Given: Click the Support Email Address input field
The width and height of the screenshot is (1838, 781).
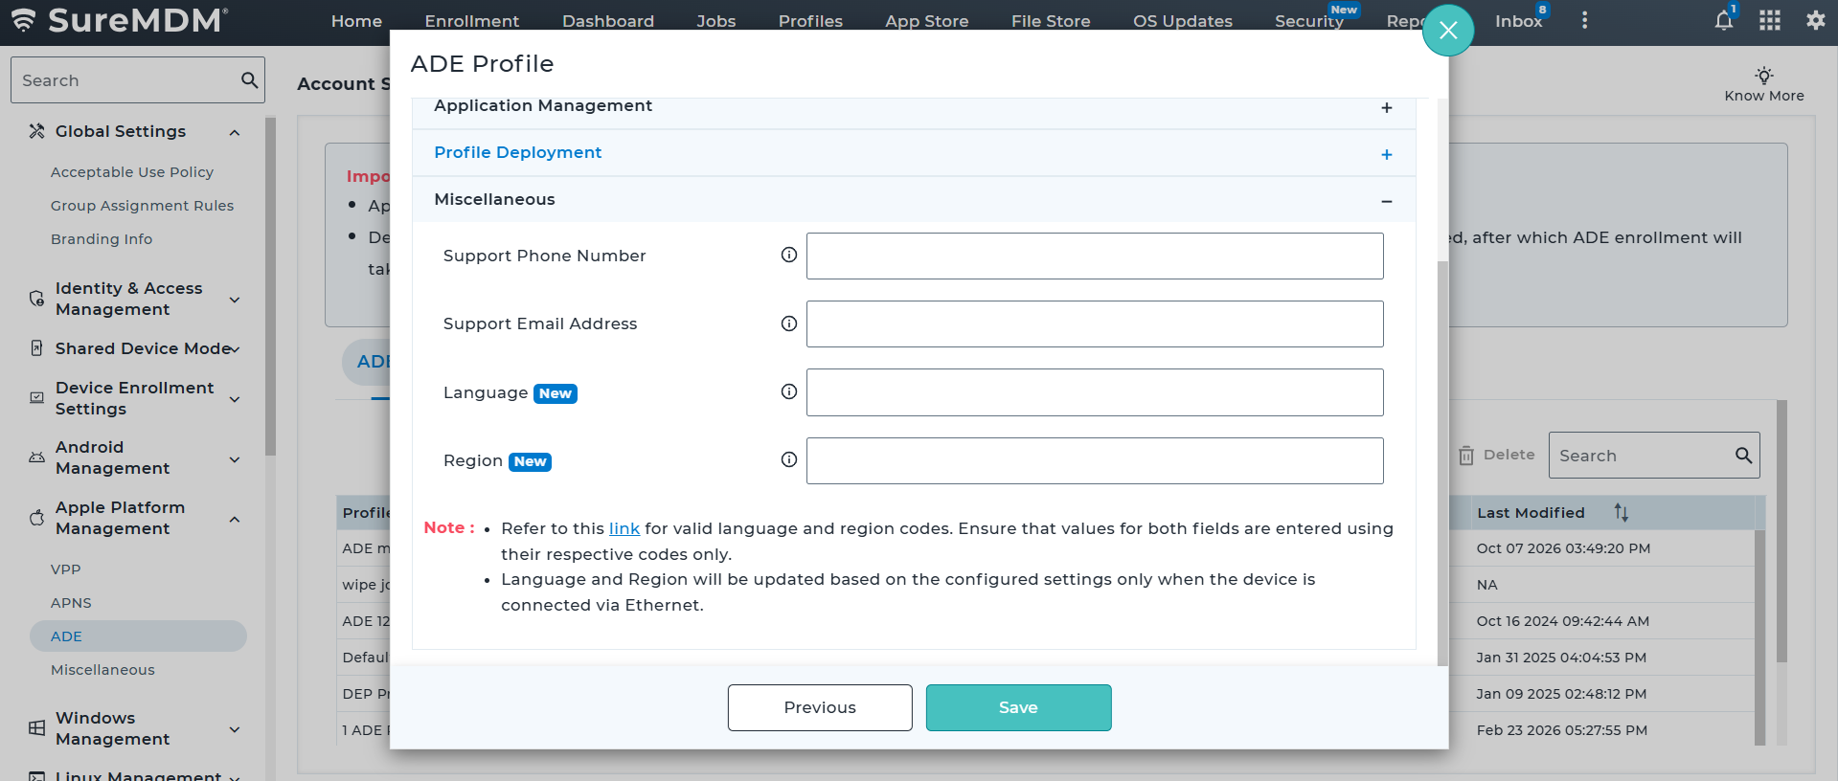Looking at the screenshot, I should [1095, 324].
